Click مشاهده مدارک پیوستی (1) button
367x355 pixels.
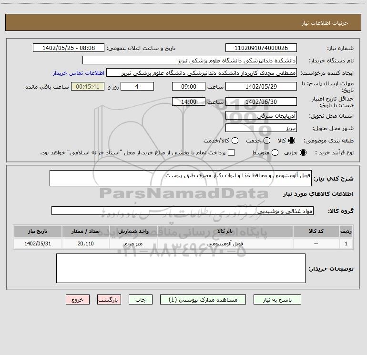click(x=203, y=300)
